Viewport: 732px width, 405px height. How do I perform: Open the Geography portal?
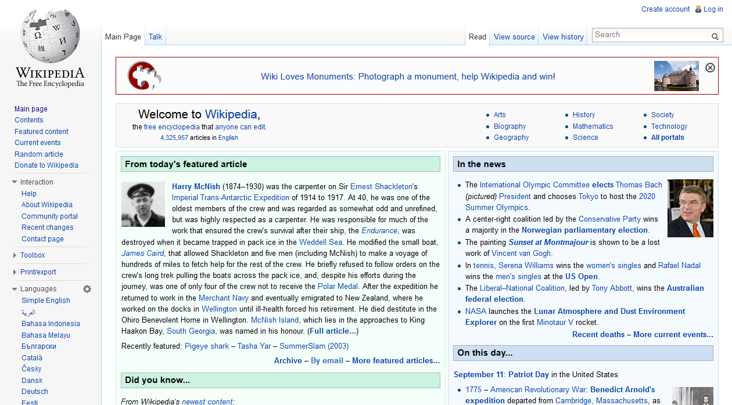click(511, 138)
